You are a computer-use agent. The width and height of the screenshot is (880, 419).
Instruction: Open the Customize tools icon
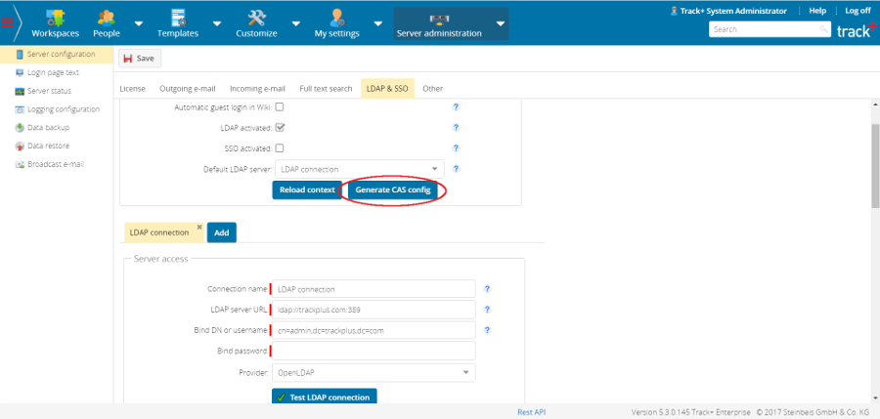pyautogui.click(x=256, y=18)
